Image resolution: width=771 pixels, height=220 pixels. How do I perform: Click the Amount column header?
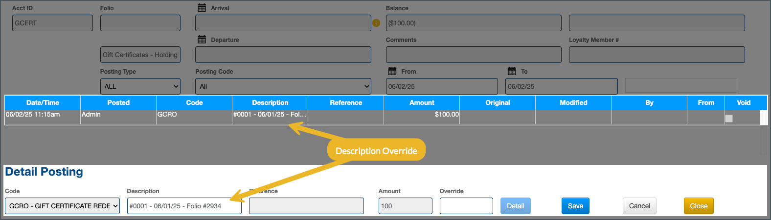tap(421, 102)
